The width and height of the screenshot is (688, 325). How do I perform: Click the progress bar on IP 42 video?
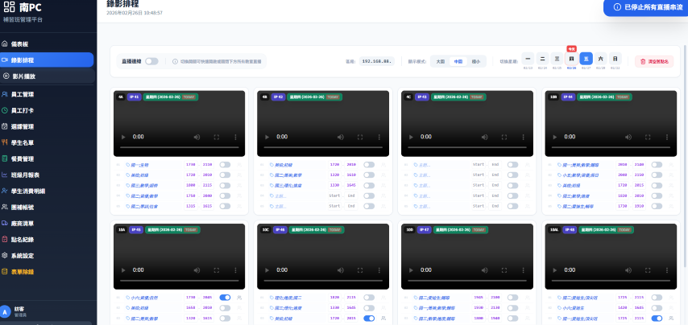tap(321, 148)
